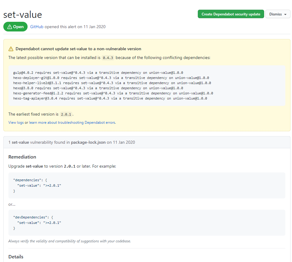
Task: Open the Dismiss dropdown
Action: pos(278,14)
